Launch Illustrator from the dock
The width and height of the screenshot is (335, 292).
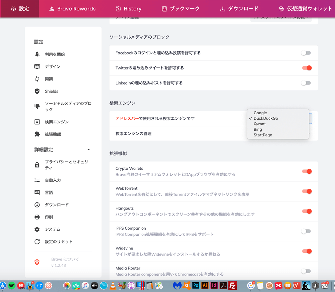205,286
